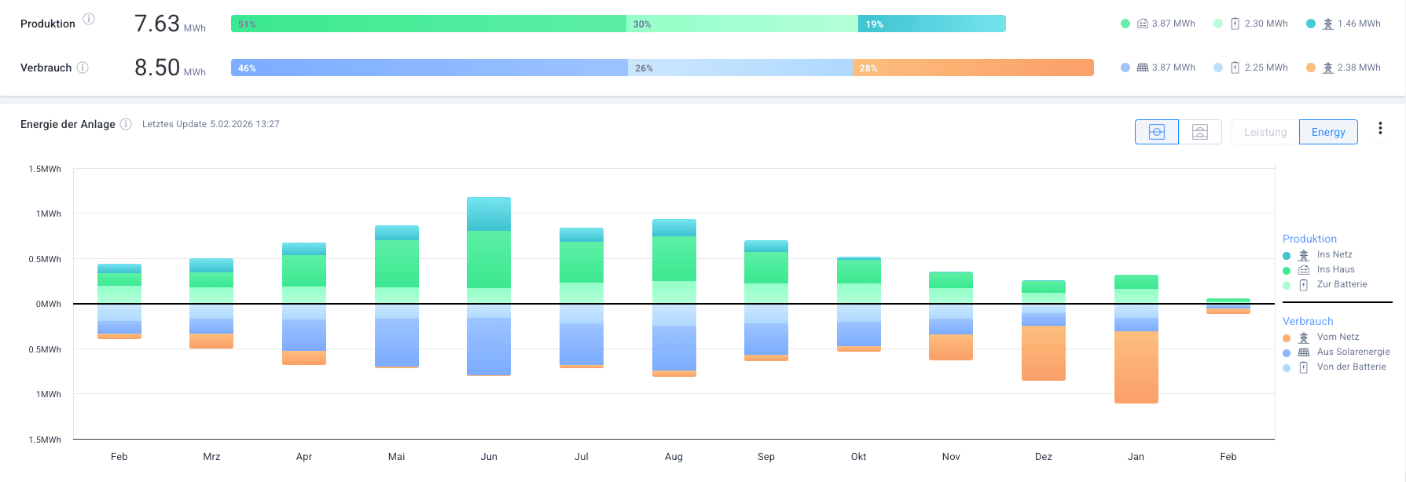Click the battery icon next to 2.30 MWh

click(x=1235, y=24)
